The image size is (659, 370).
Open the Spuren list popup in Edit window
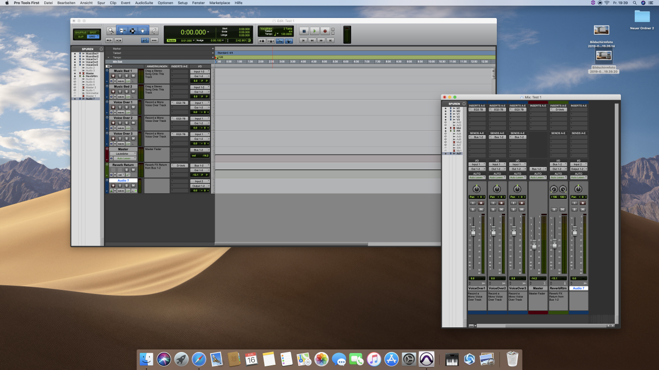click(101, 49)
